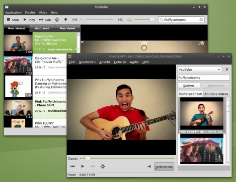Switch to the Most viewed tab
Viewport: 236px width, 182px height.
[x=68, y=28]
